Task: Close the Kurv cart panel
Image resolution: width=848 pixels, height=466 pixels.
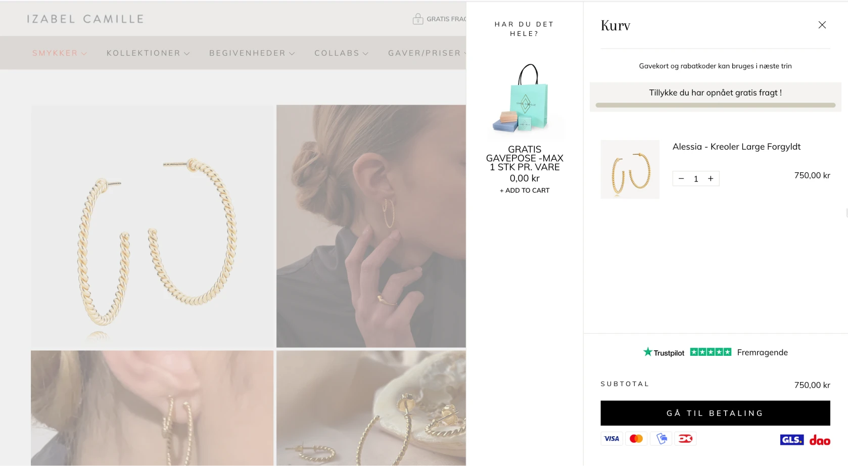Action: (x=822, y=25)
